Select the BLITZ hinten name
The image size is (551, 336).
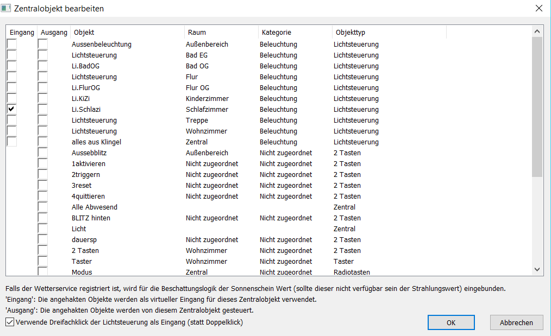(91, 218)
